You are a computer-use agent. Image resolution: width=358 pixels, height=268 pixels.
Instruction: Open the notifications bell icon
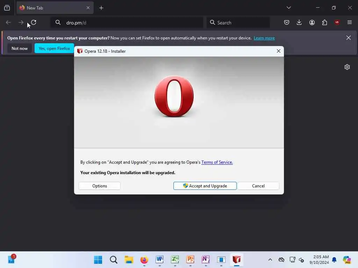coord(334,260)
